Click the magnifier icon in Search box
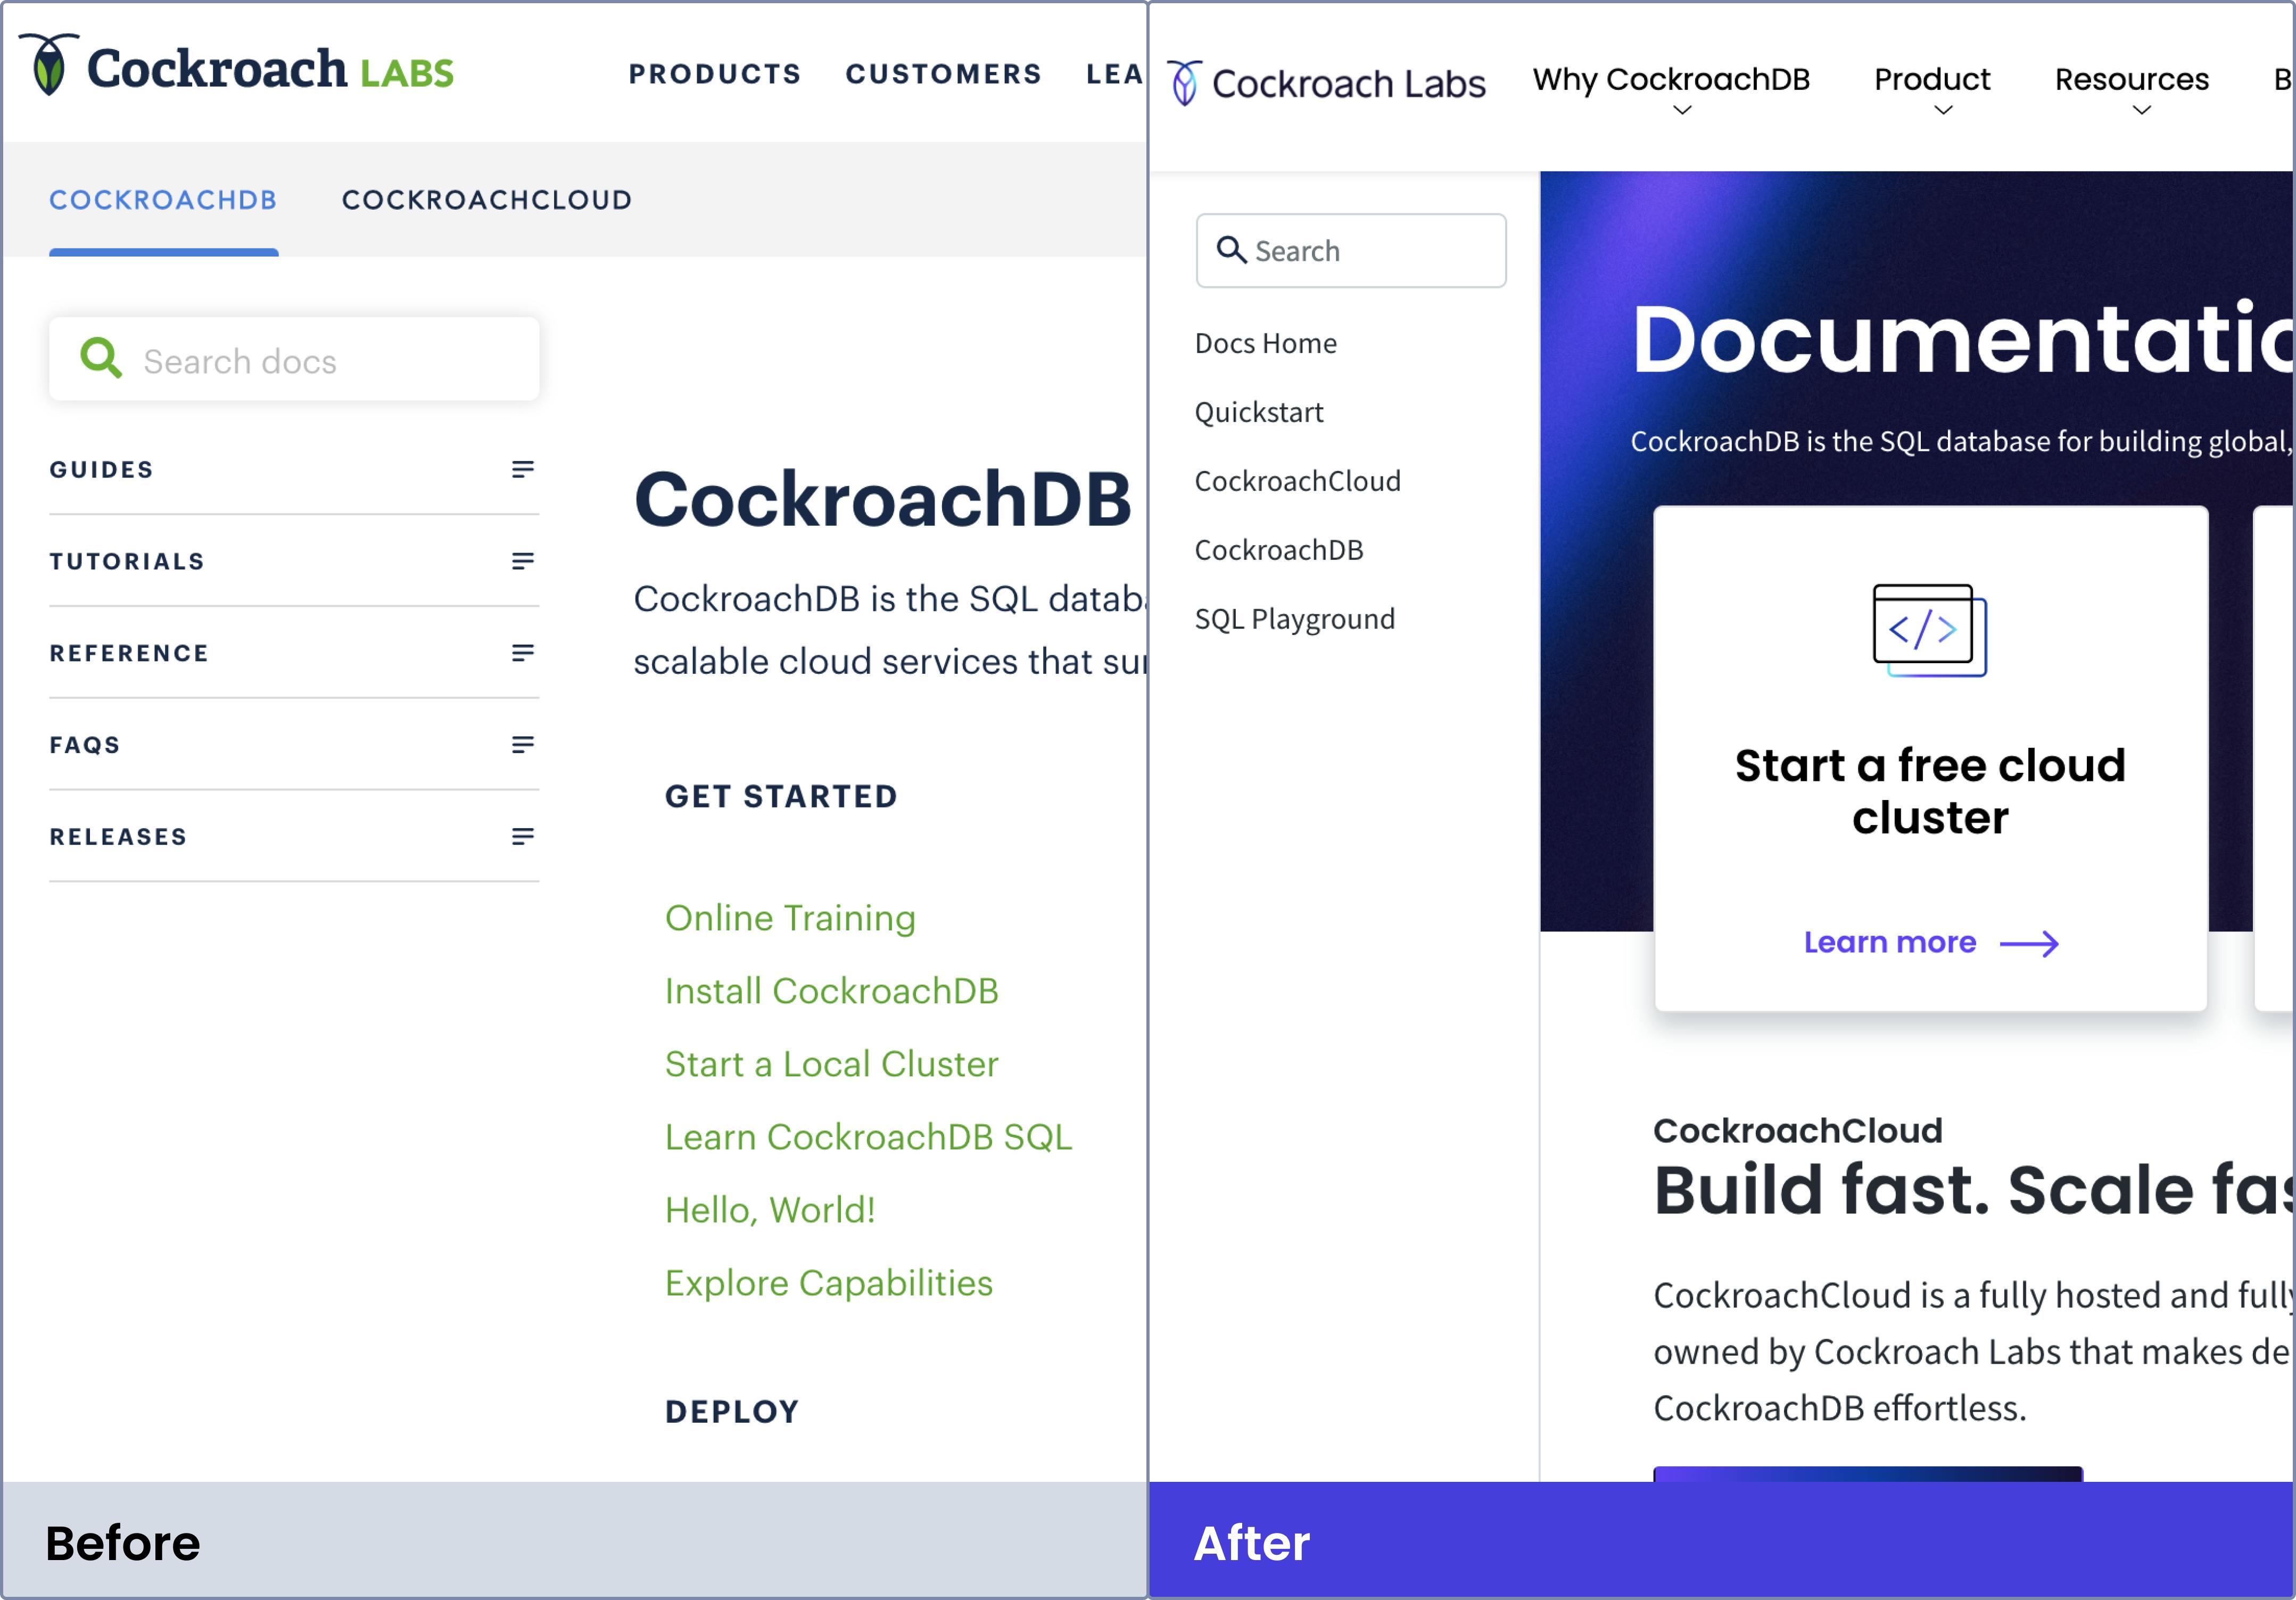This screenshot has width=2296, height=1600. [1231, 250]
